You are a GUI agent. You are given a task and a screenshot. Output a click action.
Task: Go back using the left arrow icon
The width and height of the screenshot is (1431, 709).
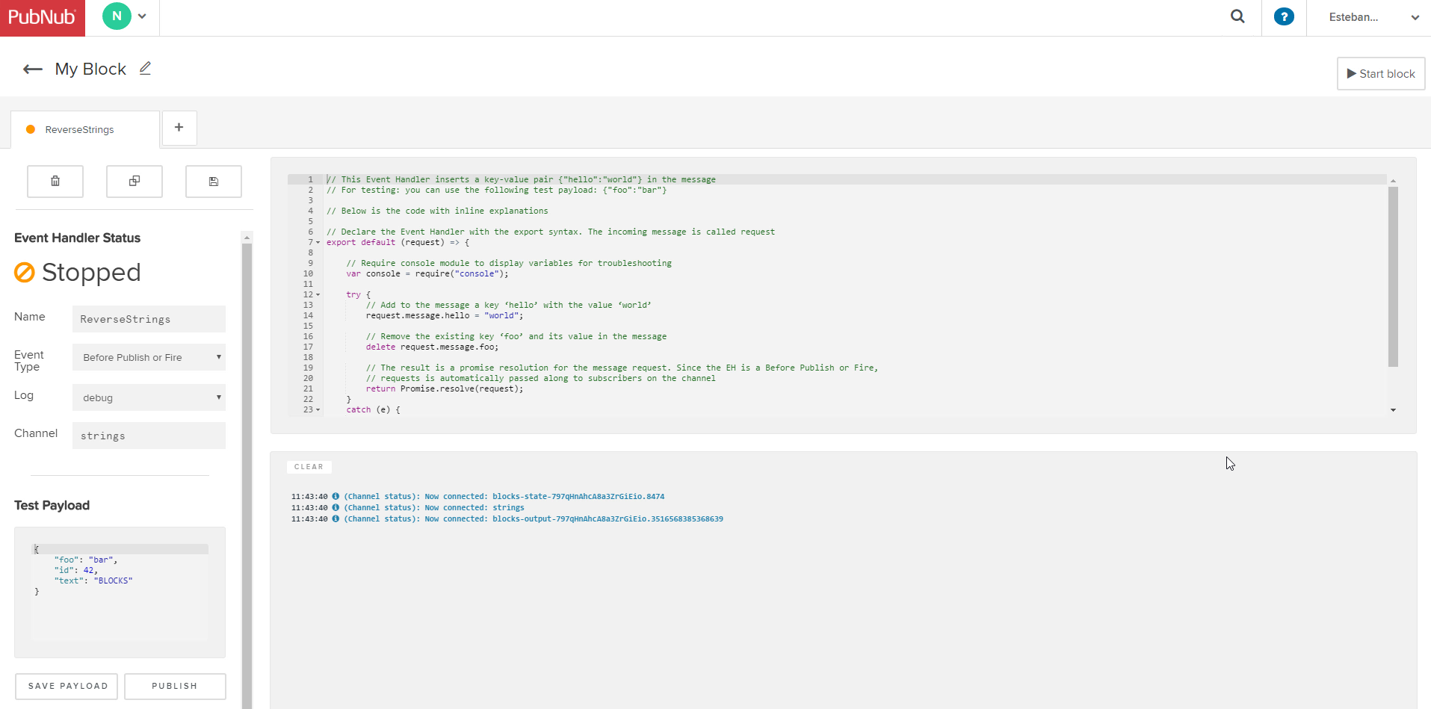point(33,69)
